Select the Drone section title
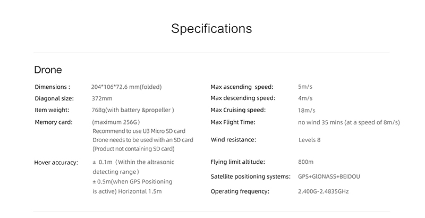This screenshot has width=425, height=218. pos(48,70)
